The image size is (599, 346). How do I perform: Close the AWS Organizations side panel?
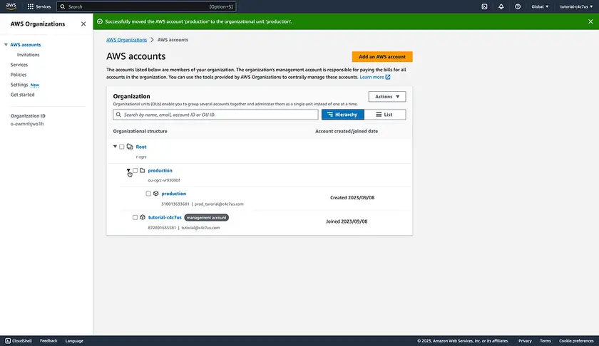pos(83,23)
